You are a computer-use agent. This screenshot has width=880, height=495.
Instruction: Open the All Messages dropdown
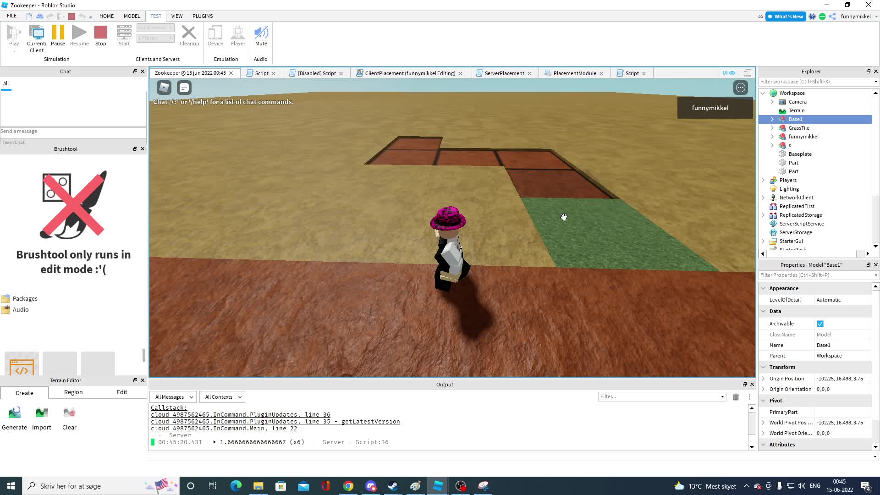[x=173, y=397]
